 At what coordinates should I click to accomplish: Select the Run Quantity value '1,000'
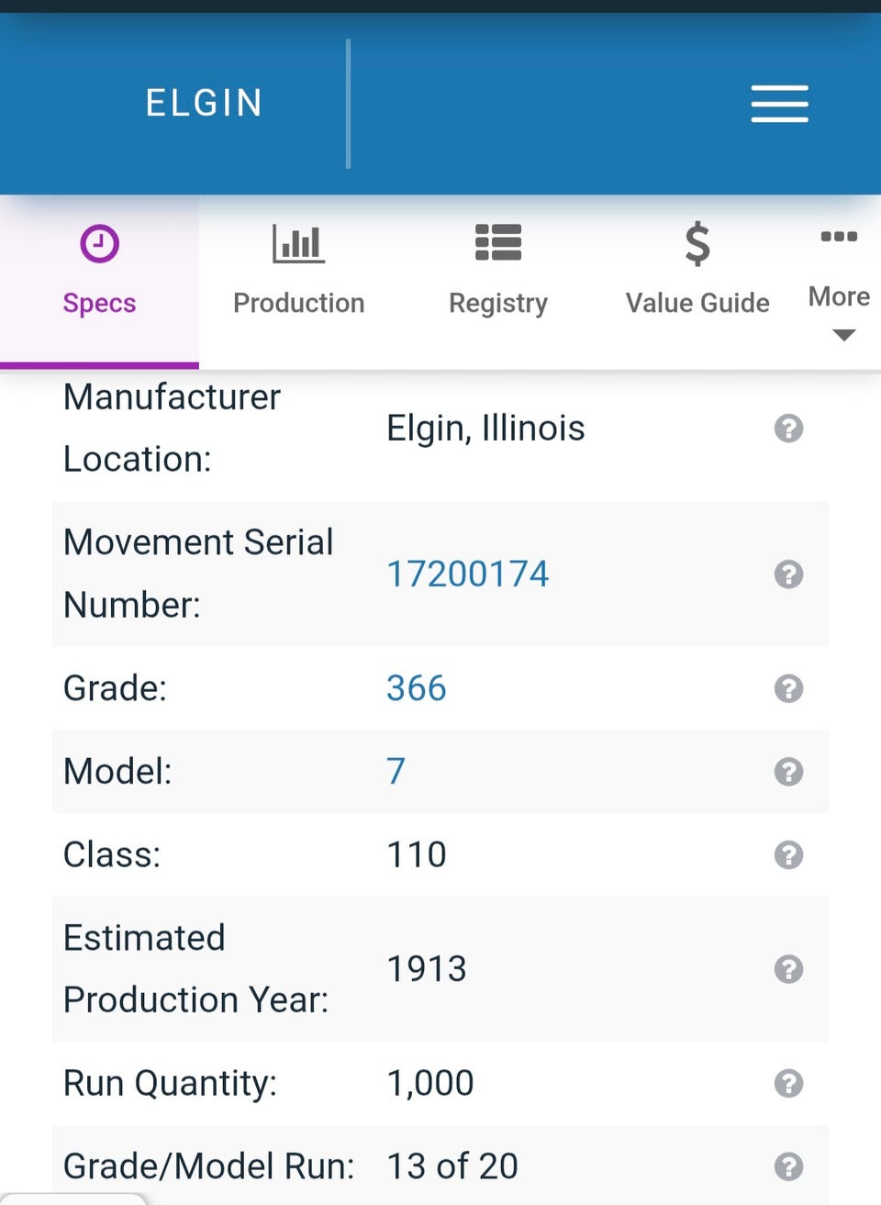point(430,1084)
